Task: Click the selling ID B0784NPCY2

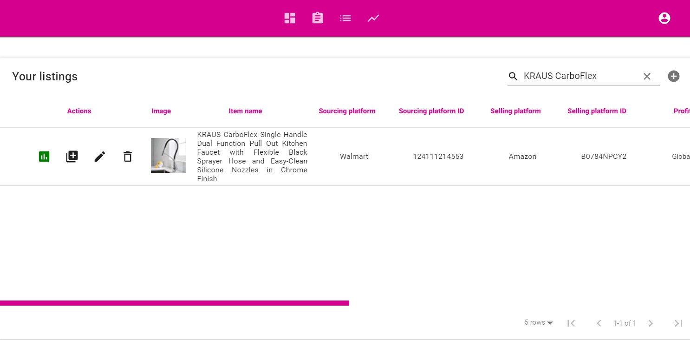Action: coord(604,157)
